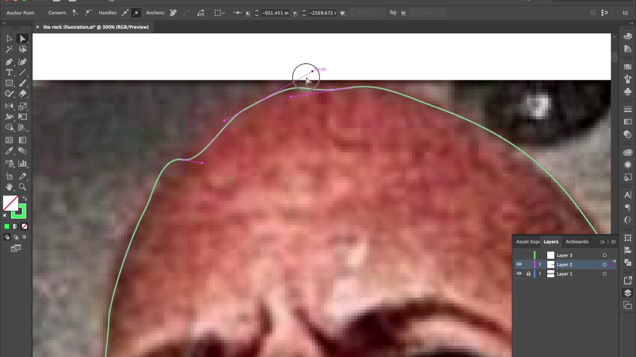Select the Magic Wand tool
The height and width of the screenshot is (357, 636).
click(9, 50)
